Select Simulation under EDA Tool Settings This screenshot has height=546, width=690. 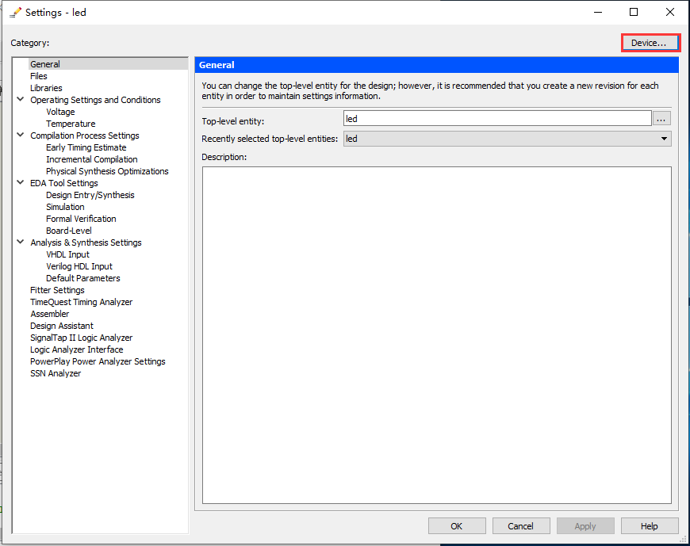[65, 207]
